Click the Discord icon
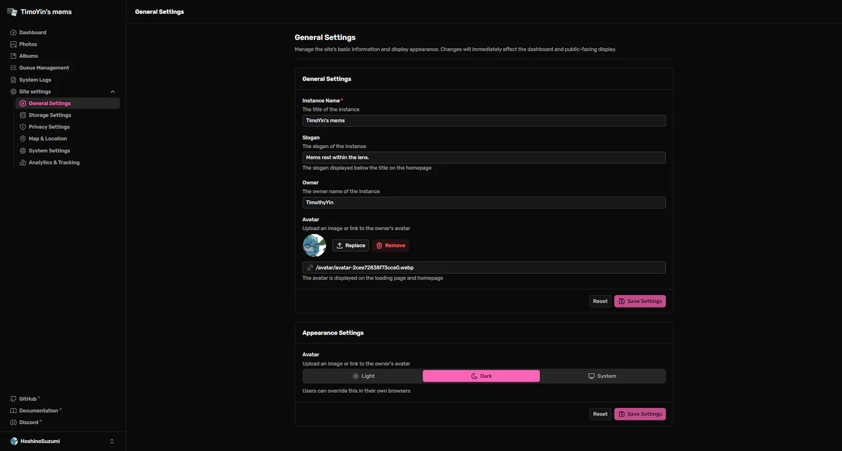The image size is (842, 451). pyautogui.click(x=14, y=423)
